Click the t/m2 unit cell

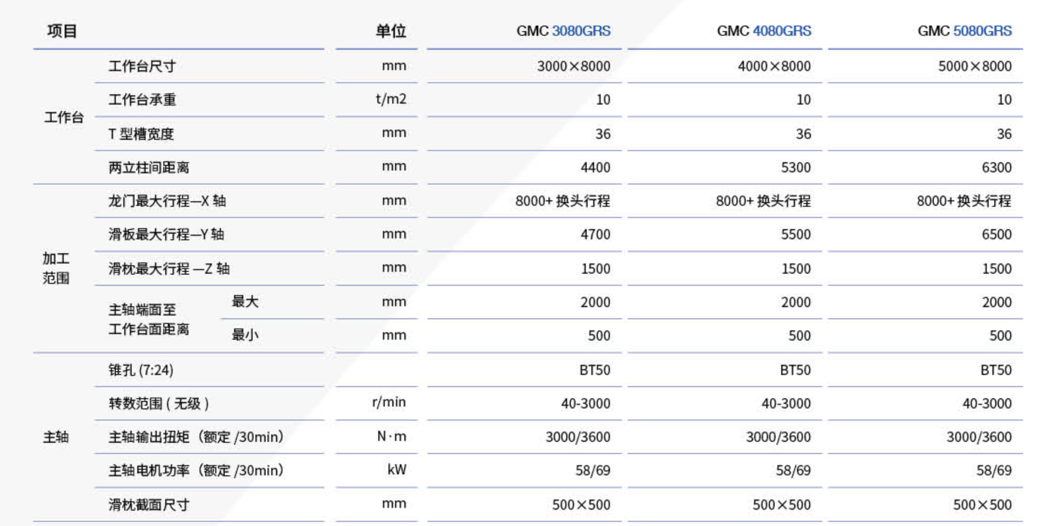click(391, 99)
